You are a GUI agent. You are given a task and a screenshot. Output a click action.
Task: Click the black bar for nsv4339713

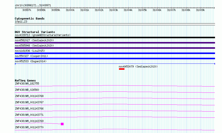(115, 37)
